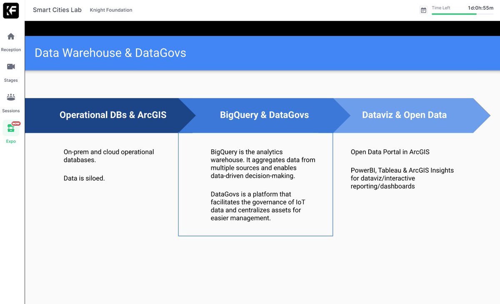The width and height of the screenshot is (500, 304).
Task: Select the Reception label in the sidebar
Action: click(11, 50)
